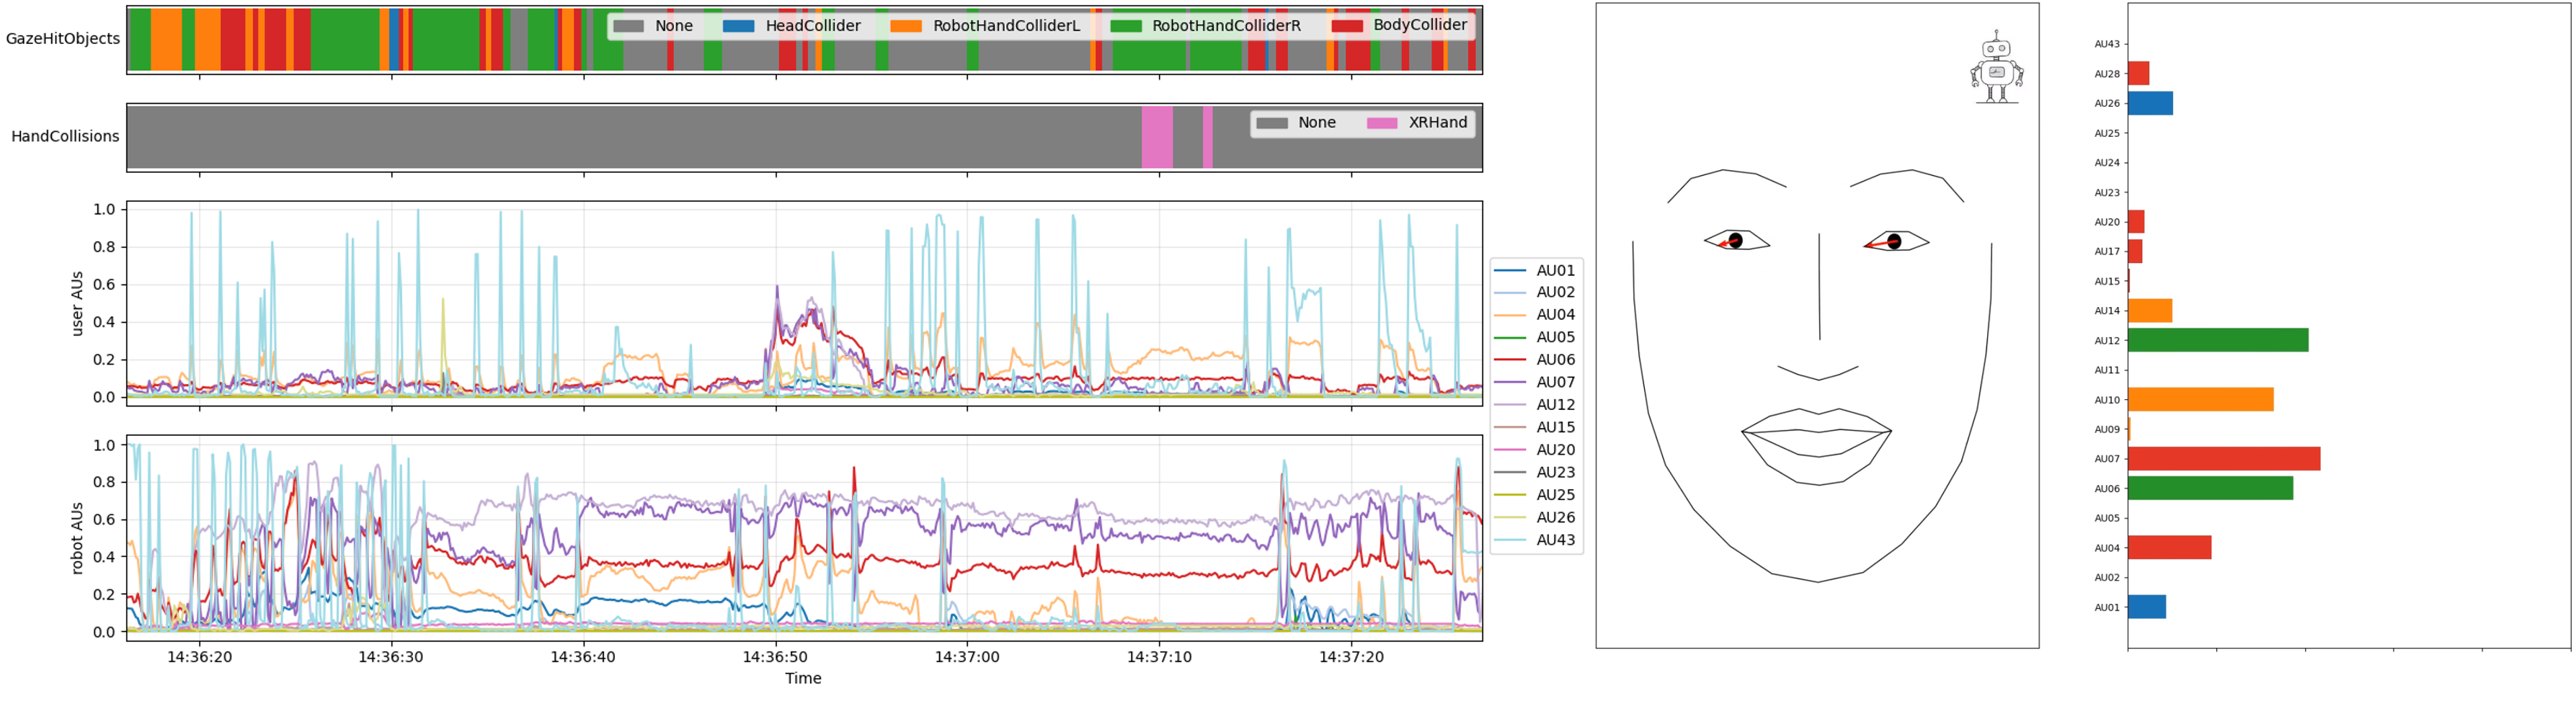The height and width of the screenshot is (704, 2576).
Task: Click the orange AU10 bar in the bar chart
Action: click(x=2200, y=400)
